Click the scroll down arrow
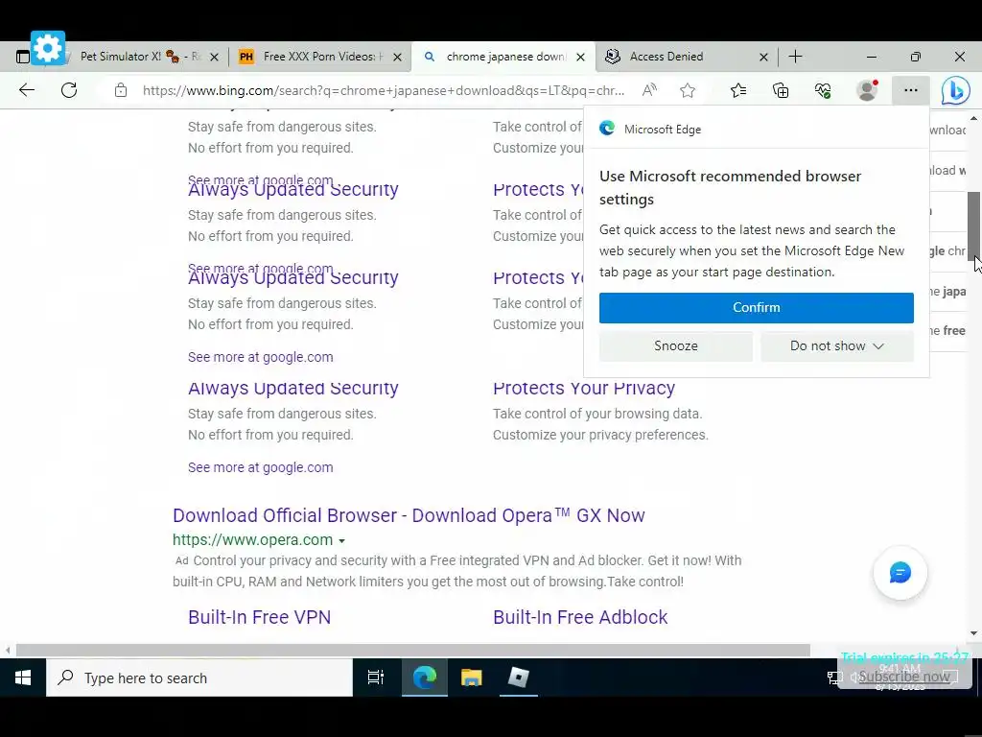The width and height of the screenshot is (982, 737). pos(974,633)
